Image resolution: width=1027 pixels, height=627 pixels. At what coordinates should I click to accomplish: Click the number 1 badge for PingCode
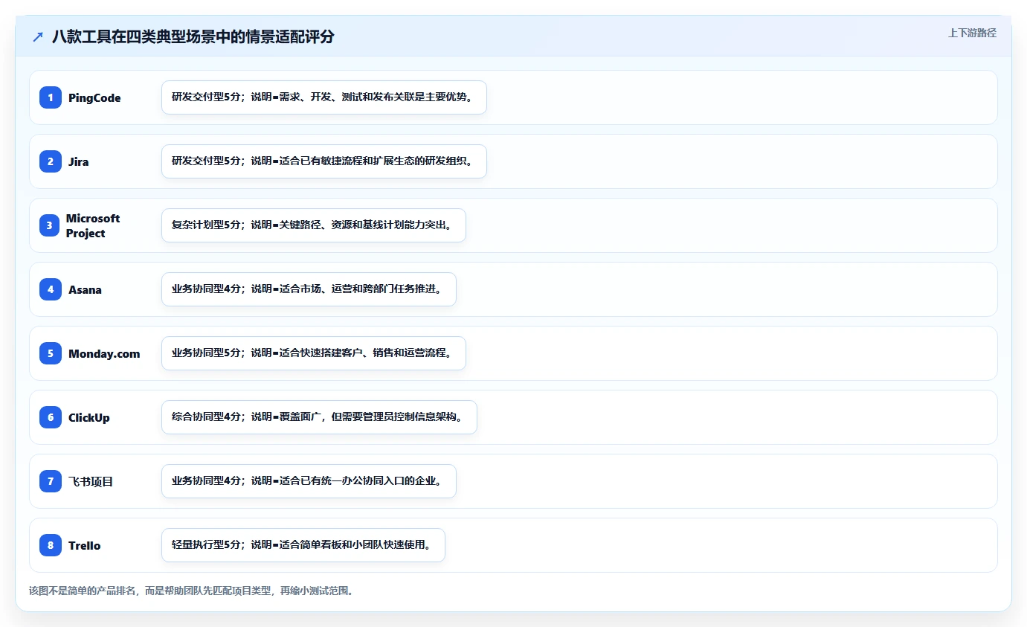point(51,97)
